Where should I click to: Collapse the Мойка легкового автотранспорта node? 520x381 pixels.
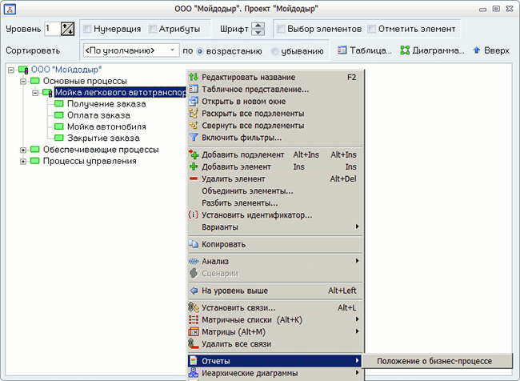pyautogui.click(x=35, y=93)
